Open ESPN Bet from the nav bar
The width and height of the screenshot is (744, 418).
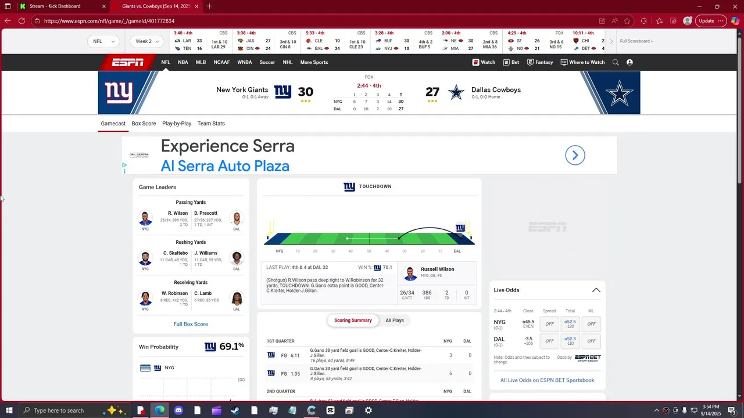click(511, 62)
